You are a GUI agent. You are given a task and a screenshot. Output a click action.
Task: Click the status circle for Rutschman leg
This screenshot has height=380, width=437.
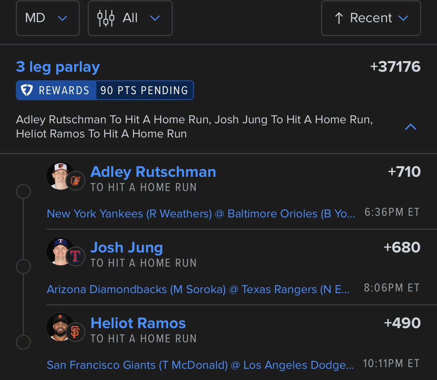[x=23, y=191]
